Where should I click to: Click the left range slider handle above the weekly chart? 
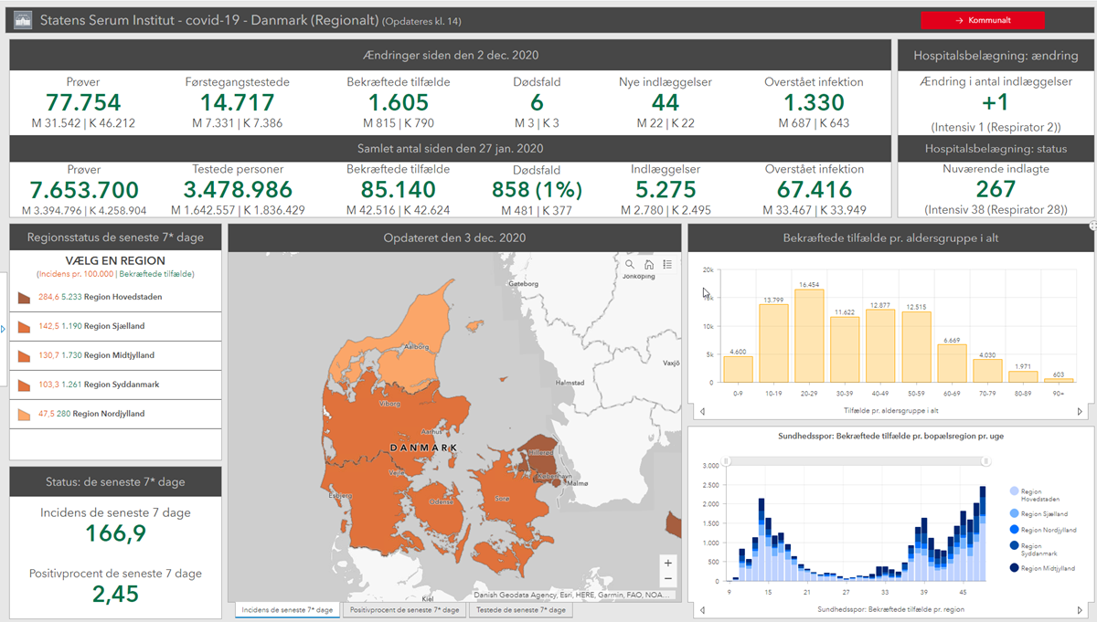pos(726,460)
